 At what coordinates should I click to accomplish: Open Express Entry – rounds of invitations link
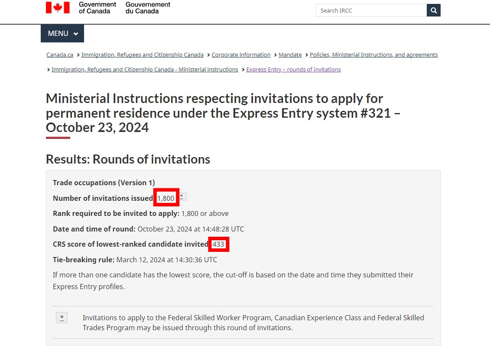293,69
